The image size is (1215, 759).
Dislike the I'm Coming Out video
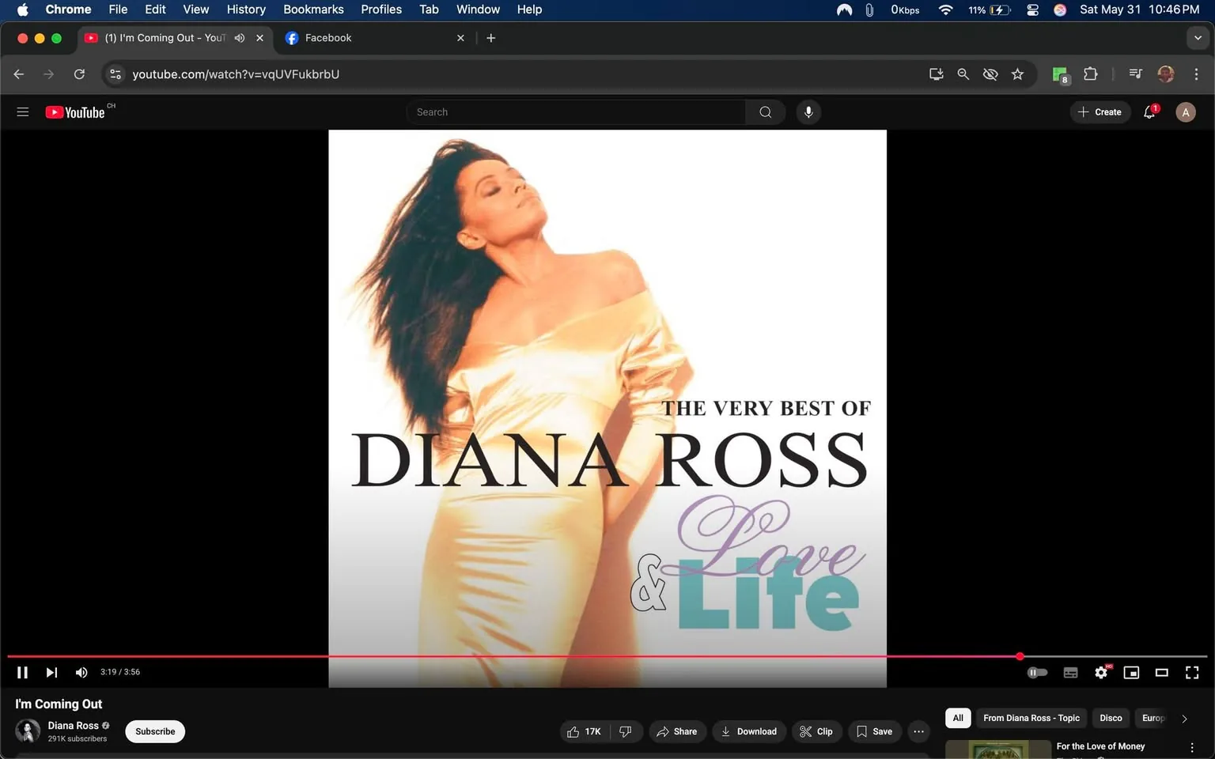(626, 731)
